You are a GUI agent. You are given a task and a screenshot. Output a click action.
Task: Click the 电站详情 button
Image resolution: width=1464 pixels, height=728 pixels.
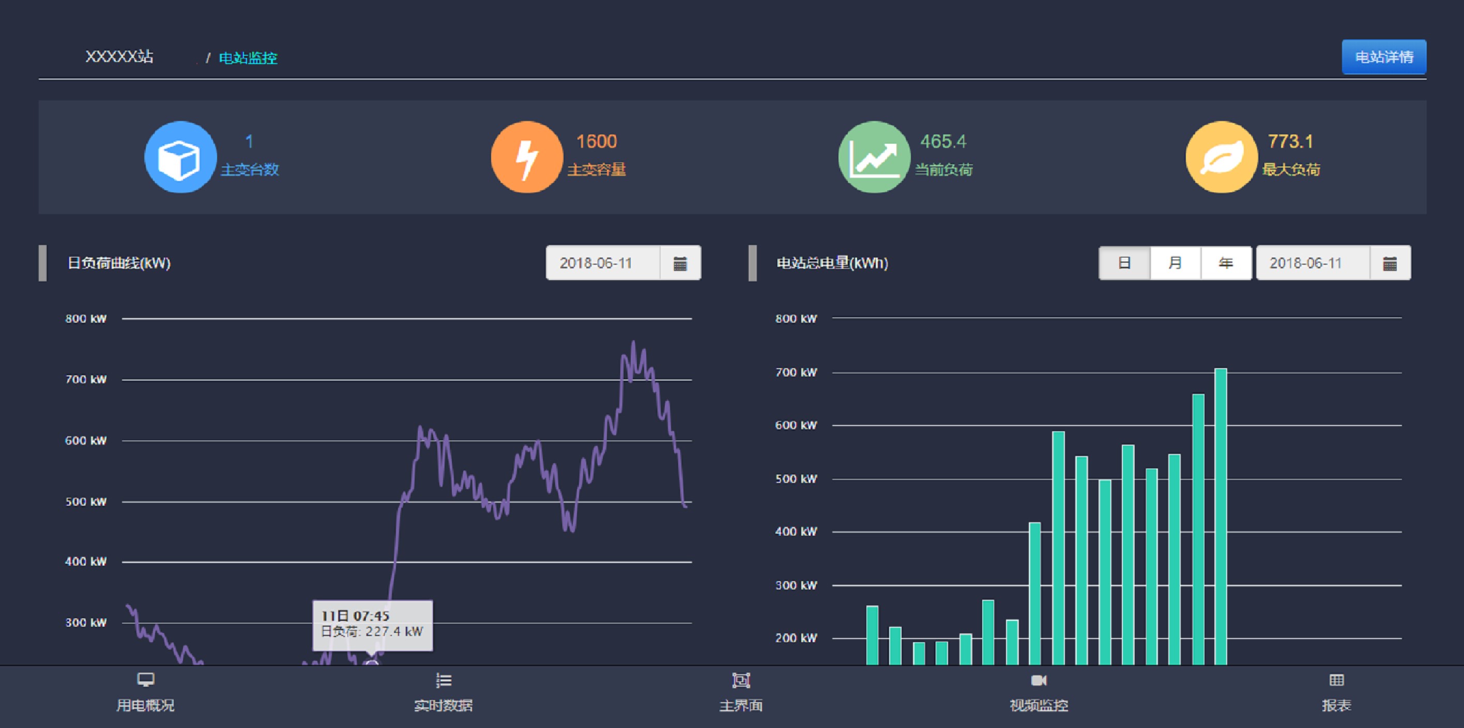point(1383,57)
